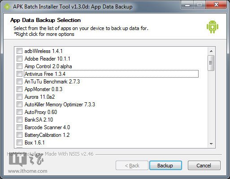
Task: Click scrollbar up arrow in app list
Action: 211,51
